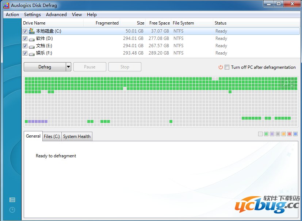This screenshot has height=221, width=302.
Task: Switch to the Files (C:) tab
Action: pyautogui.click(x=51, y=136)
